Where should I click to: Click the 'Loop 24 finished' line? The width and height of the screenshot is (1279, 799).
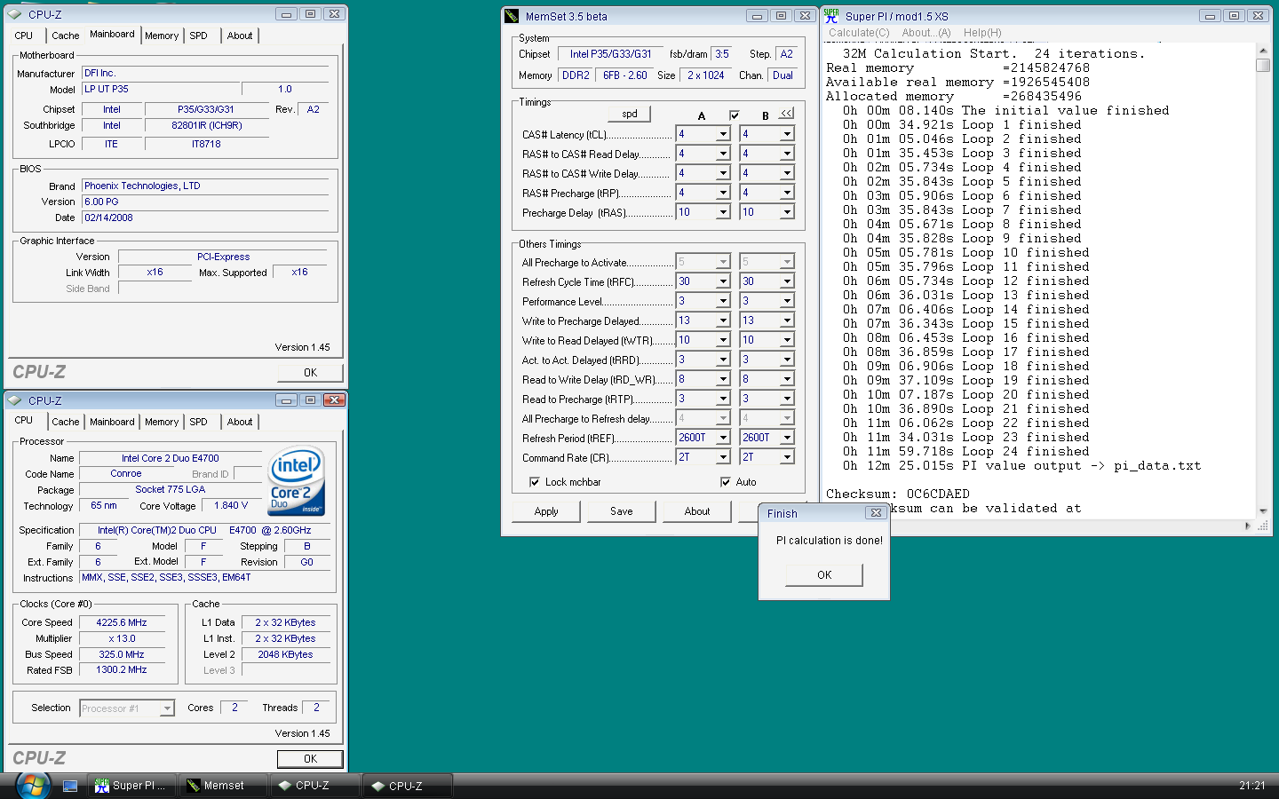[x=965, y=451]
